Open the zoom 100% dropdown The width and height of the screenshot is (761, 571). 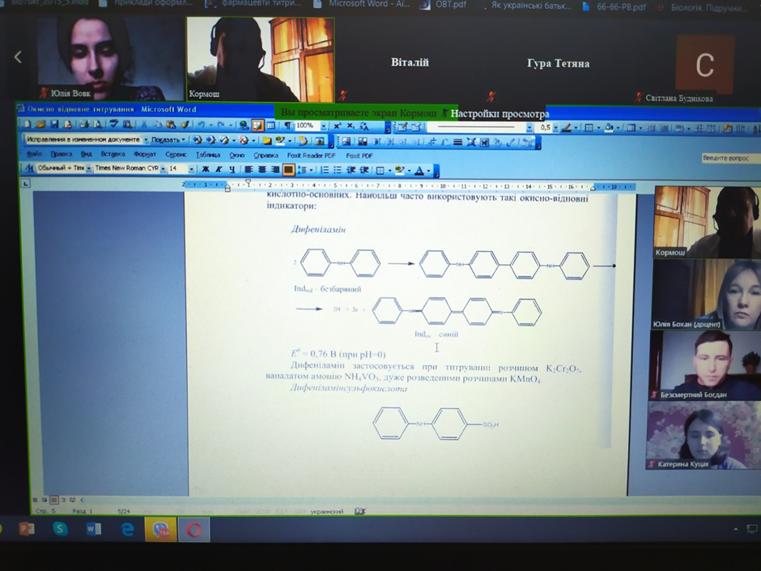tap(323, 126)
